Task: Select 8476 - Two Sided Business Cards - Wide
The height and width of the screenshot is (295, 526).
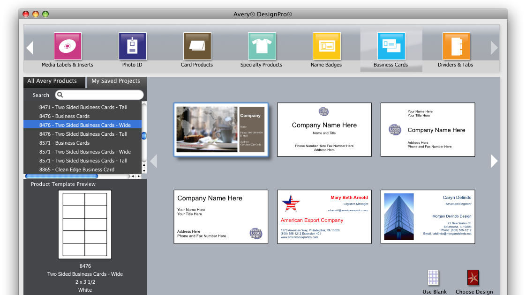Action: click(x=83, y=125)
